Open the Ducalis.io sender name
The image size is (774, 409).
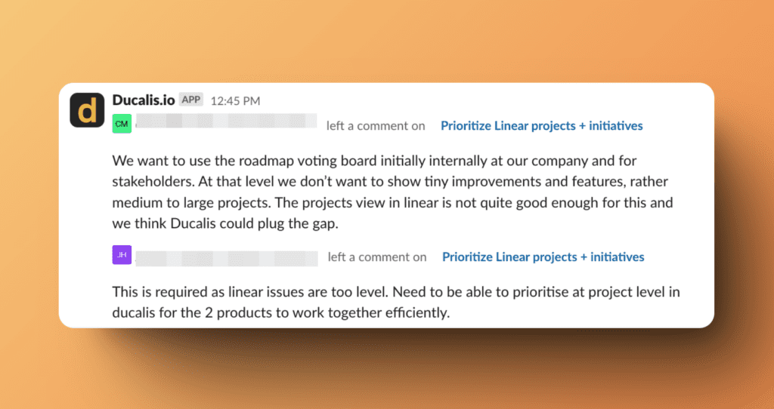coord(144,100)
